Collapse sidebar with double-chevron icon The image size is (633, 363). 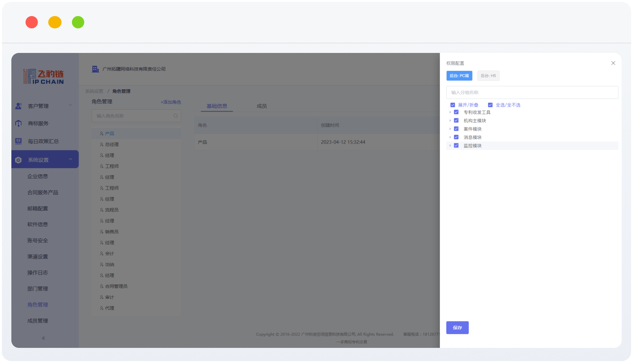pyautogui.click(x=44, y=338)
